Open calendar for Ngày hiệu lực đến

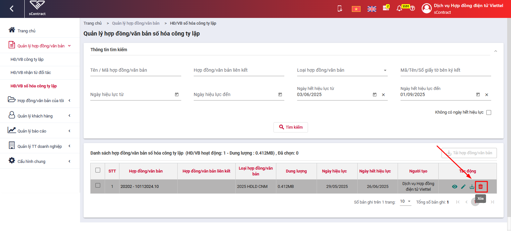point(280,94)
